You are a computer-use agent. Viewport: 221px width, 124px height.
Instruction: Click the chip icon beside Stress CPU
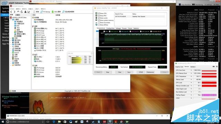[x=96, y=13]
